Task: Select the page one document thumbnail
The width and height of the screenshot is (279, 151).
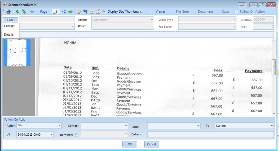Action: [x=17, y=53]
